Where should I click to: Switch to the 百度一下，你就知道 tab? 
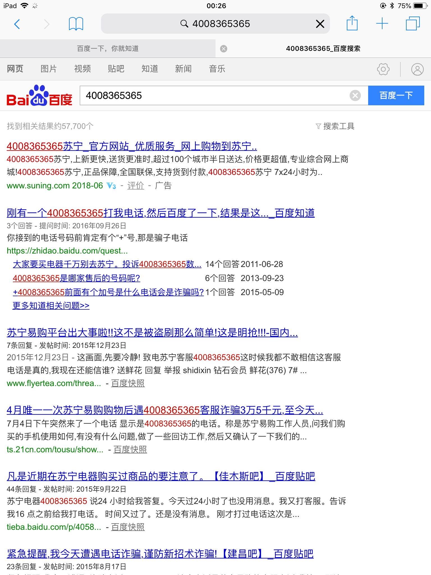click(x=108, y=49)
